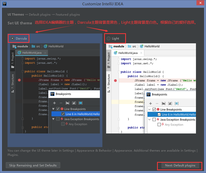Image resolution: width=206 pixels, height=173 pixels.
Task: Expand the Java Exception Breakpoints node
Action: point(53,119)
